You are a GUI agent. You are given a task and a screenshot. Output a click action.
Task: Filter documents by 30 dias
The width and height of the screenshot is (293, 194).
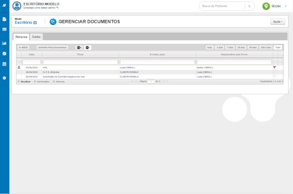coord(241,48)
